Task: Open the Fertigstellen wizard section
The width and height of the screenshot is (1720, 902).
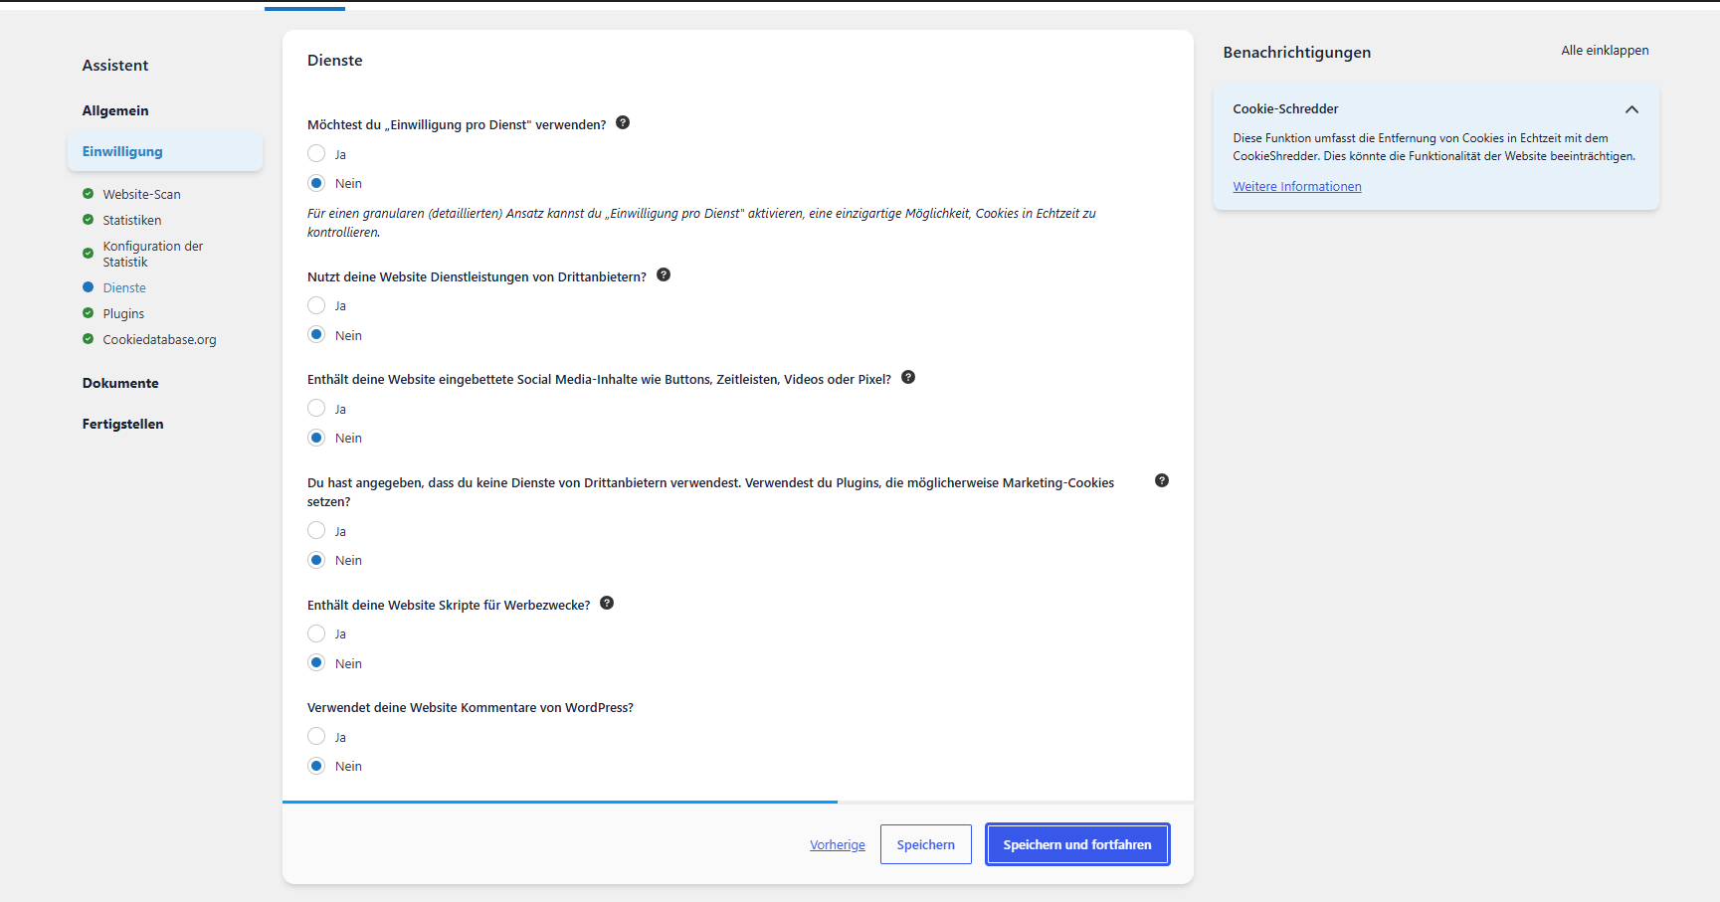Action: 123,424
